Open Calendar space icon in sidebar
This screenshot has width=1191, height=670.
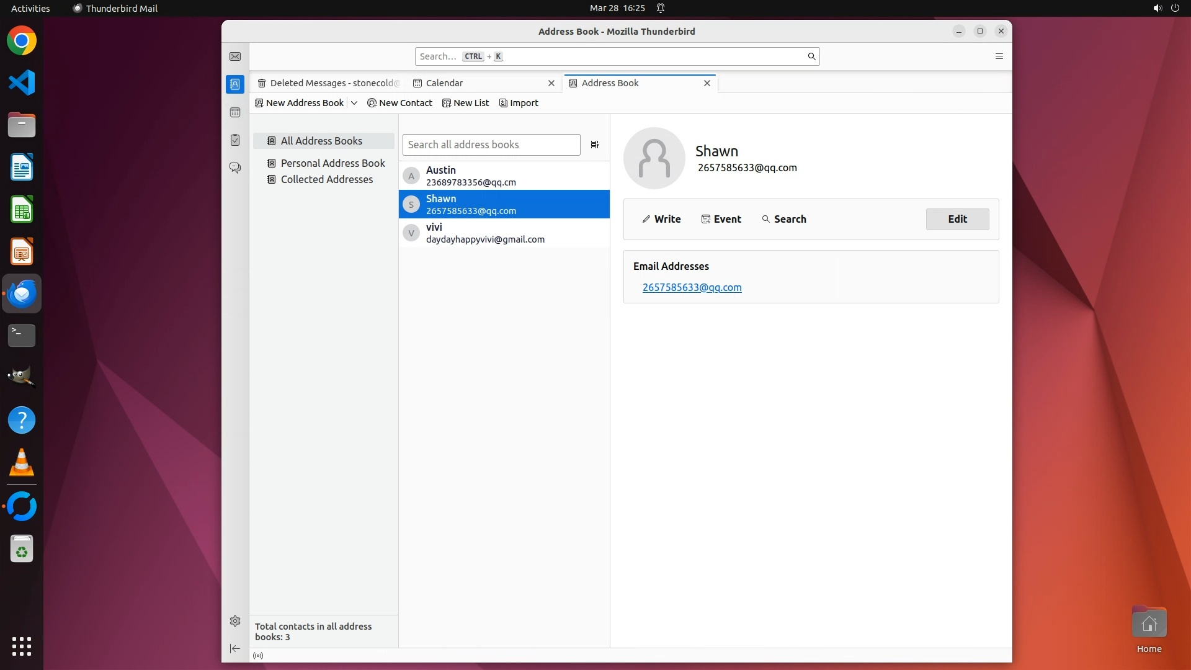click(235, 112)
